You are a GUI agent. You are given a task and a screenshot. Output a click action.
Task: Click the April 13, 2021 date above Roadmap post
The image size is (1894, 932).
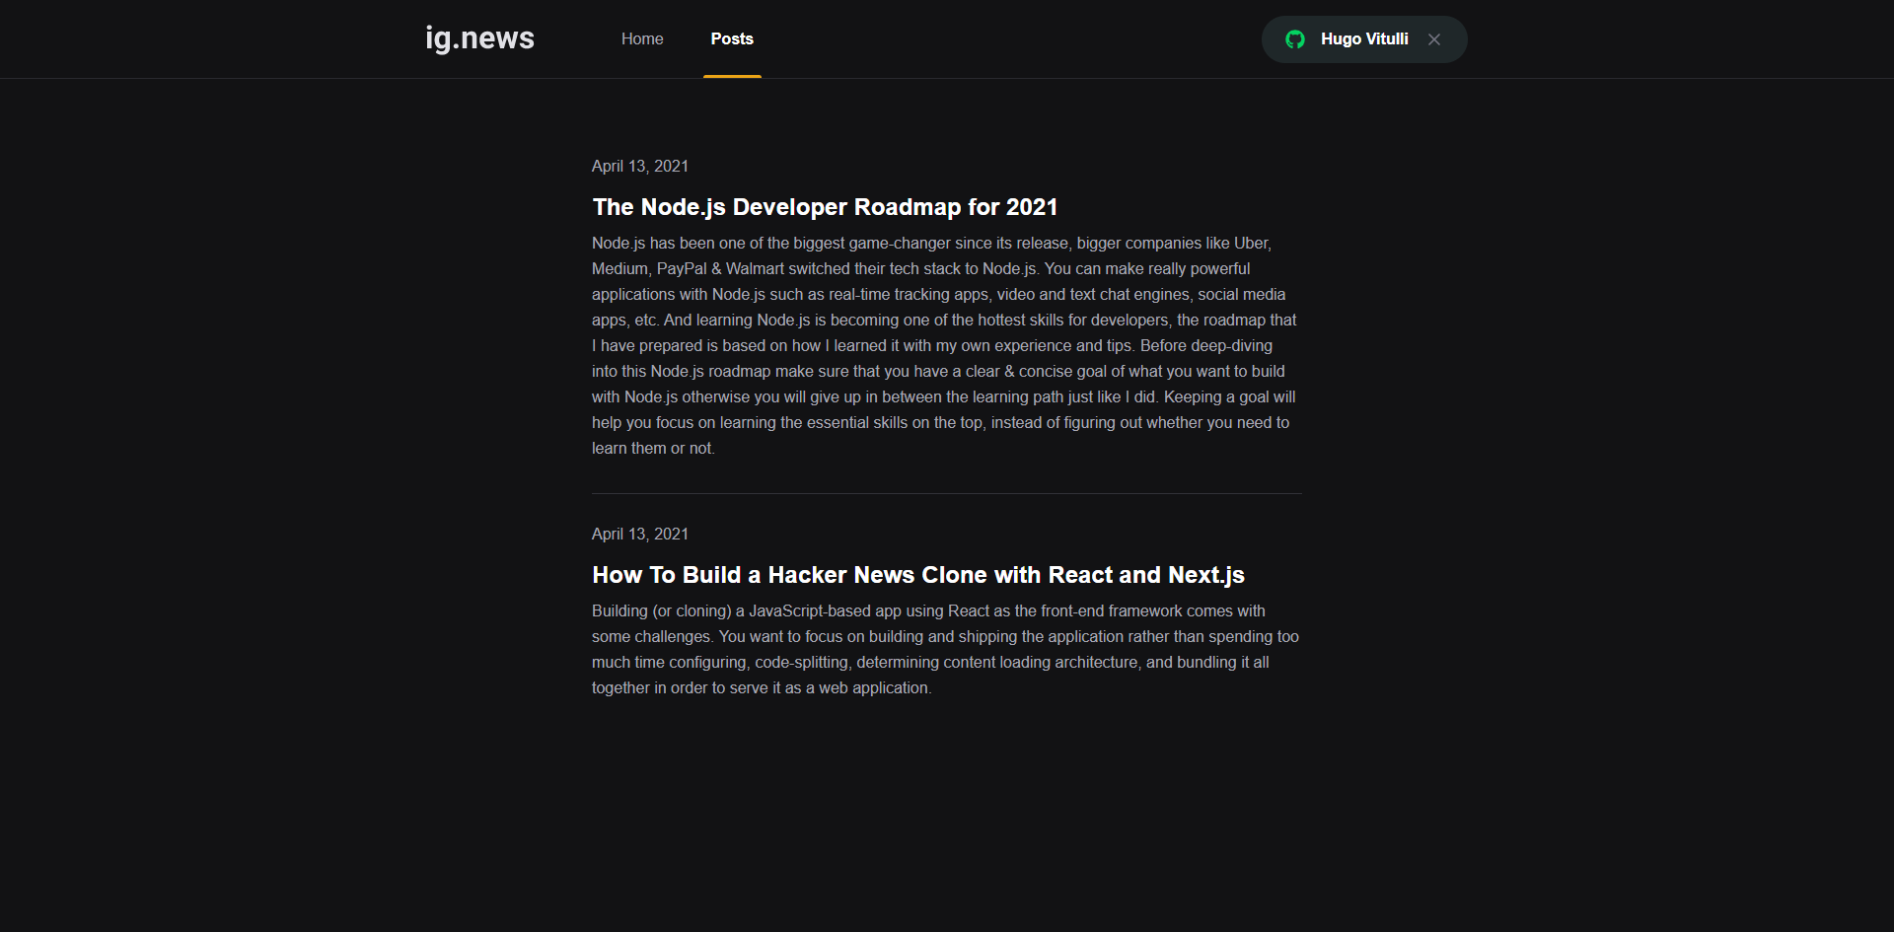(x=639, y=166)
